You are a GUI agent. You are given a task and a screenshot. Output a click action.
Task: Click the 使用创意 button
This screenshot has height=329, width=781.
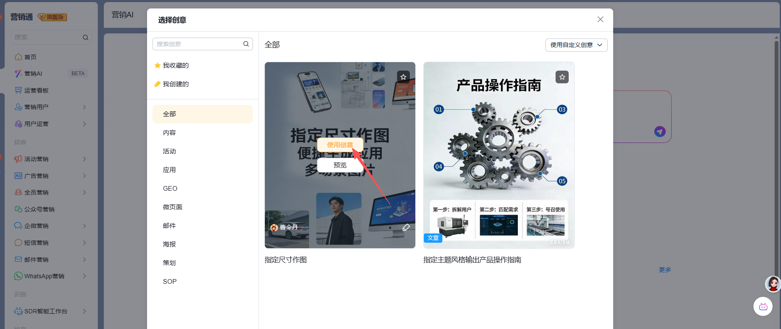click(340, 145)
